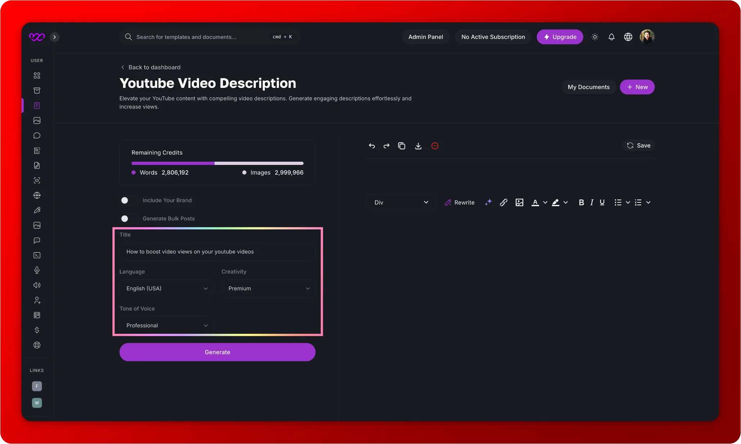
Task: Insert a numbered list
Action: click(638, 202)
